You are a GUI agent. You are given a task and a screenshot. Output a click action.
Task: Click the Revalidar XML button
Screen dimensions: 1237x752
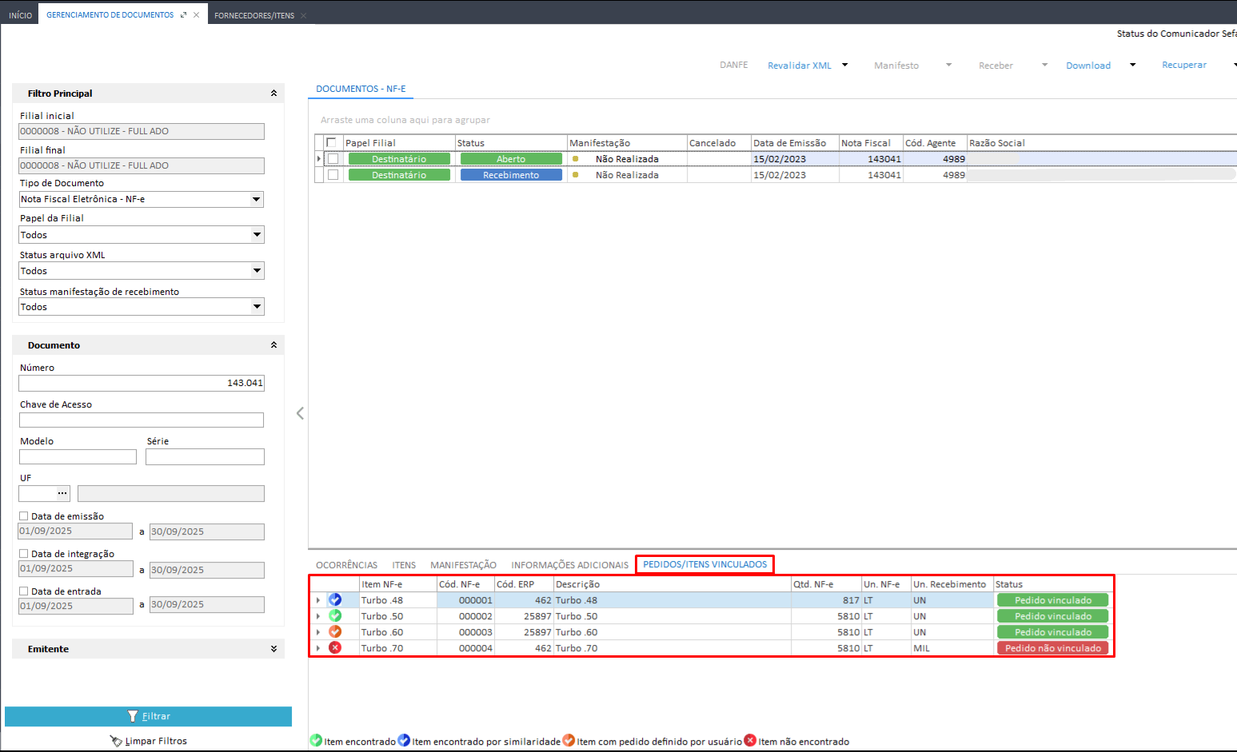click(x=799, y=66)
